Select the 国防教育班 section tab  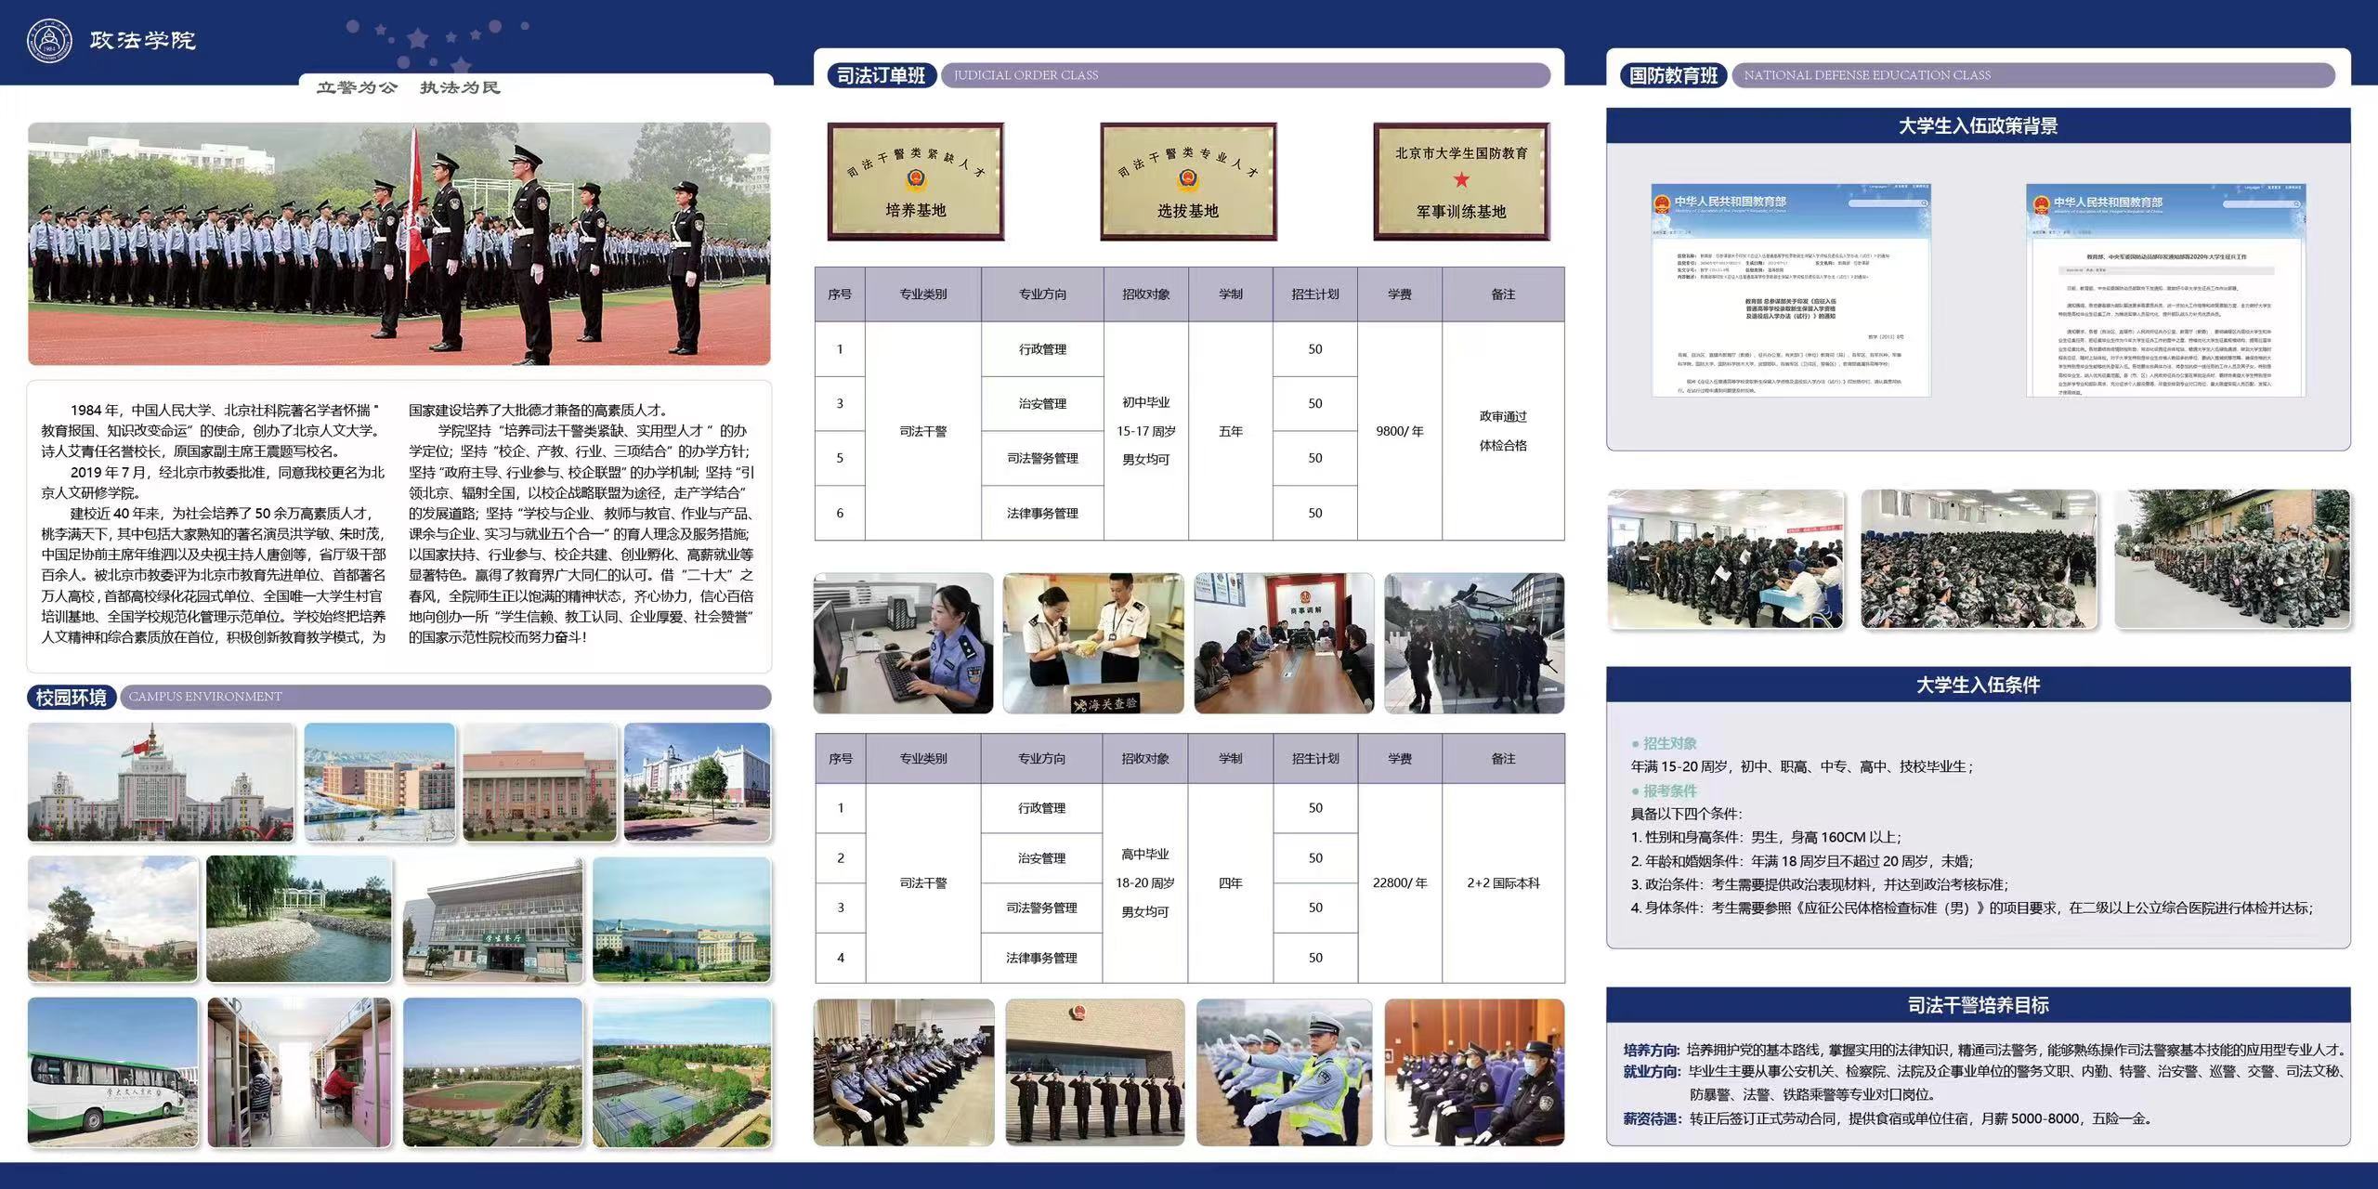point(1673,75)
